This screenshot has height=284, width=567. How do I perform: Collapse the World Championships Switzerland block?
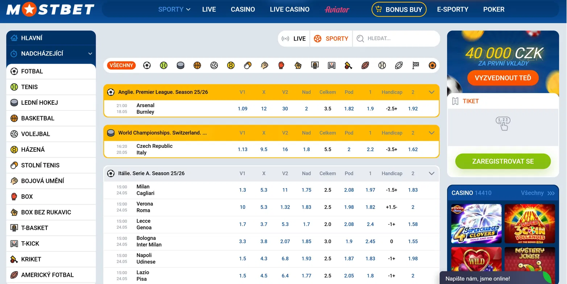(x=431, y=133)
